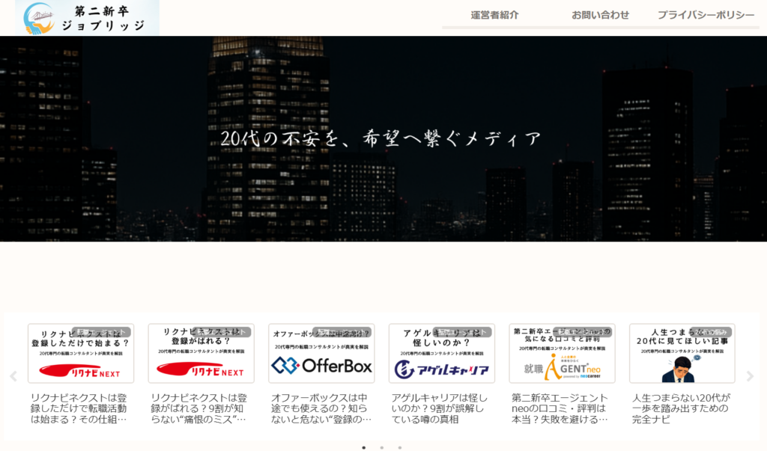Open article link リクナビネクストは登録しただけで転職活動は始まる
This screenshot has width=767, height=451.
[x=79, y=408]
